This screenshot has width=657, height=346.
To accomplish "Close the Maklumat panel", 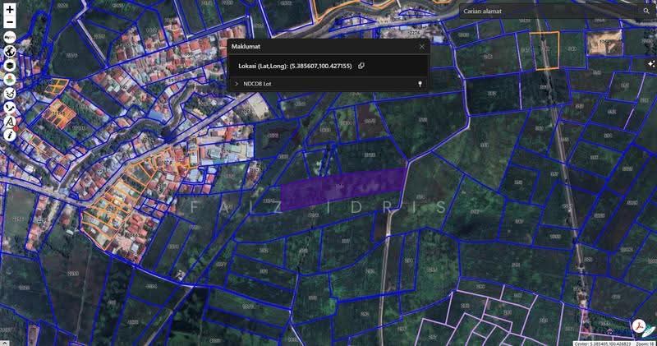I will point(422,47).
